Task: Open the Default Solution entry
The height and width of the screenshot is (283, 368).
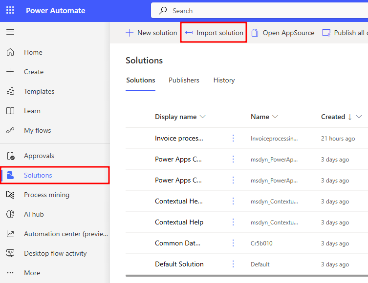Action: (x=179, y=264)
